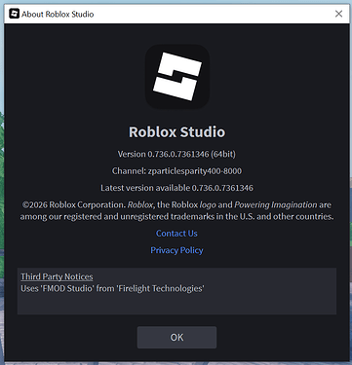Viewport: 352px width, 365px height.
Task: Click the Third Party Notices heading
Action: tap(57, 276)
